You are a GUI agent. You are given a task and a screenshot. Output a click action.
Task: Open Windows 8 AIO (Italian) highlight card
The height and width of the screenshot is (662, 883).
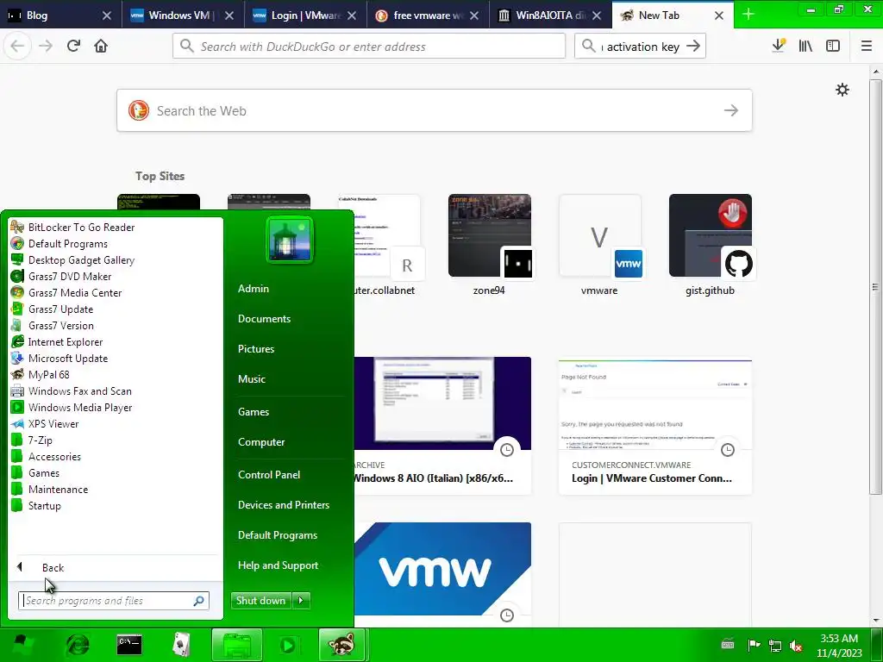442,427
